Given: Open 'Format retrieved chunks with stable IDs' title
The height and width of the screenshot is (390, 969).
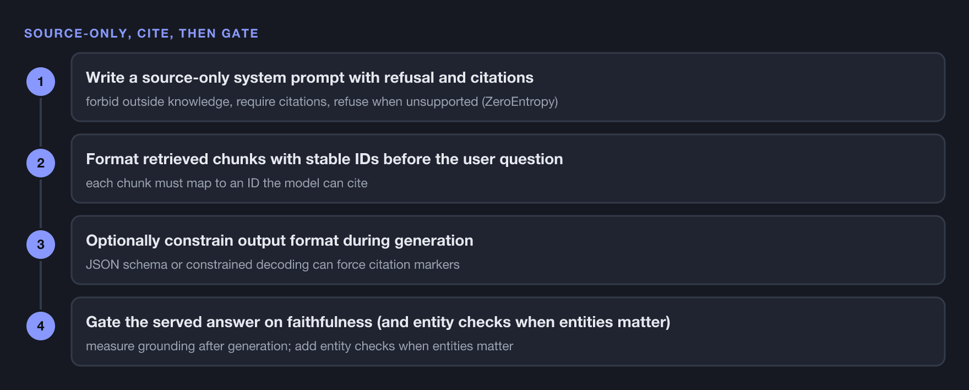Looking at the screenshot, I should click(324, 159).
